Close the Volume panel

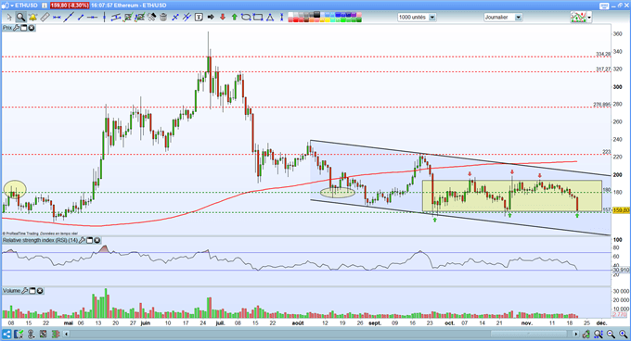[40, 290]
